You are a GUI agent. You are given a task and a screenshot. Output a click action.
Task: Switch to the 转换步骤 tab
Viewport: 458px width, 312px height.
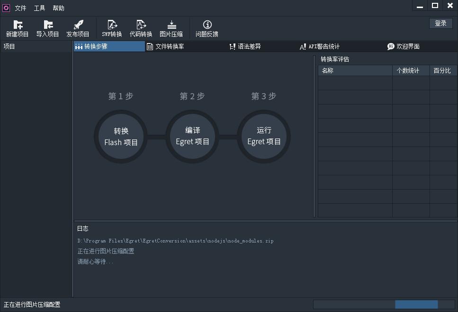109,46
